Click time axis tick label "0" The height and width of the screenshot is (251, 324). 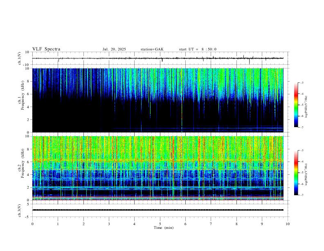click(32, 224)
